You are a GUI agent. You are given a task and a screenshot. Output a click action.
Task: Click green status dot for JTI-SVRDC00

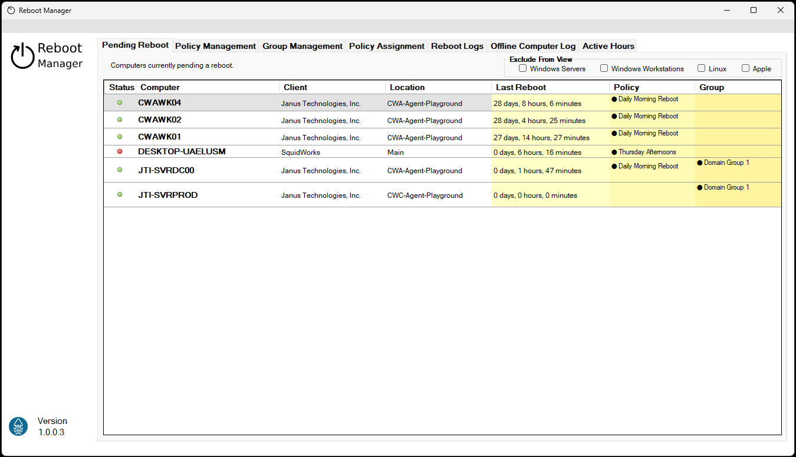pos(120,170)
